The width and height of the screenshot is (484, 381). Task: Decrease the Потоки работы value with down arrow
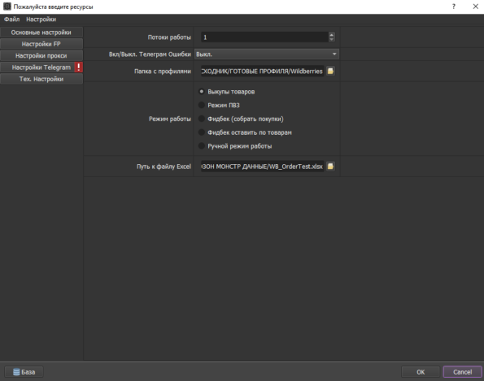332,40
